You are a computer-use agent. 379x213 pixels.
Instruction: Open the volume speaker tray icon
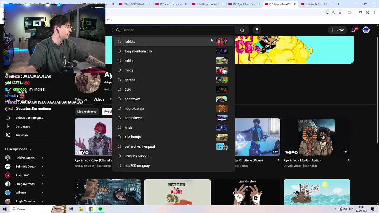pyautogui.click(x=345, y=209)
